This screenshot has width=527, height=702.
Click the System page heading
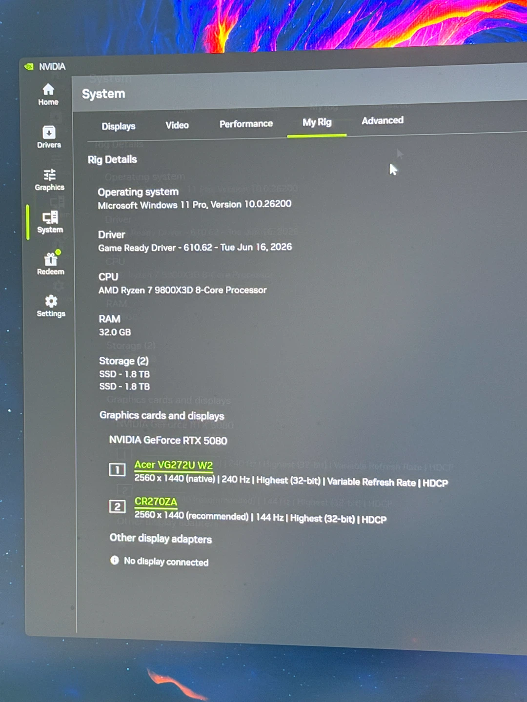coord(103,94)
